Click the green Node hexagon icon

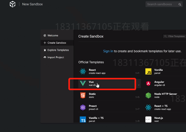coord(148,95)
